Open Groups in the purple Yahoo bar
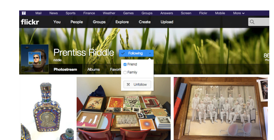The height and width of the screenshot is (140, 274). 147,13
